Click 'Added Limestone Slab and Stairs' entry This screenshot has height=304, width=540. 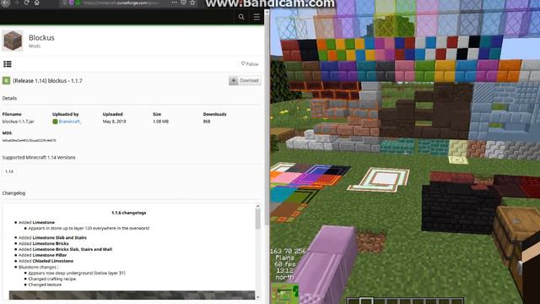pos(52,237)
